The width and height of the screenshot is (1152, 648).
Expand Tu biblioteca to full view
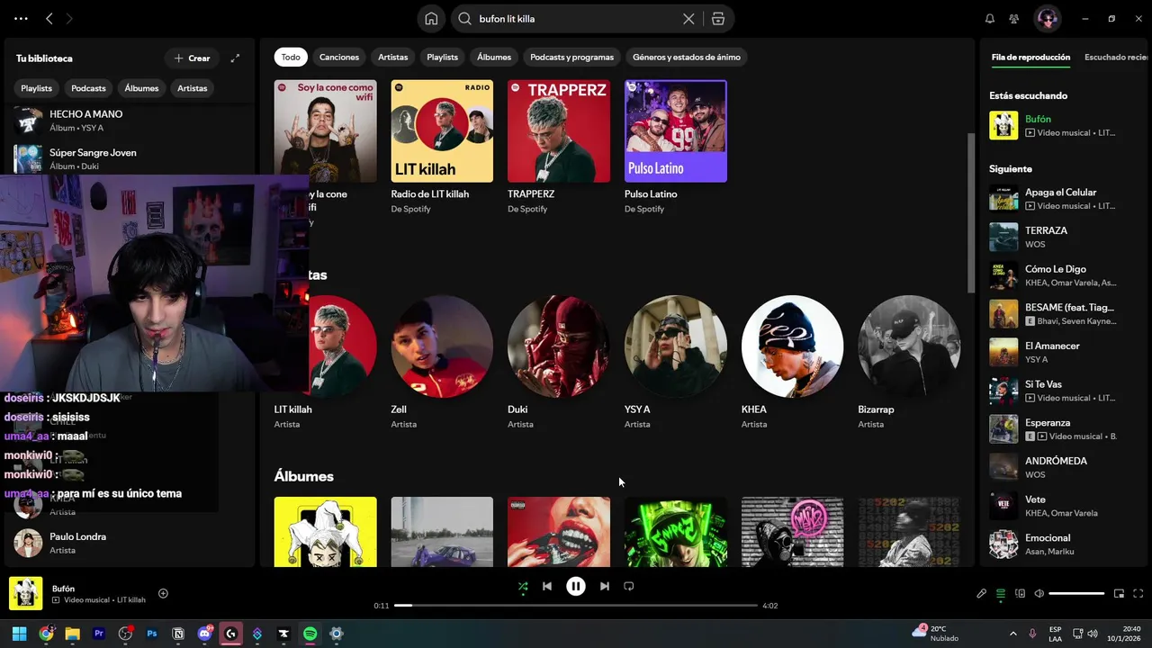(235, 58)
